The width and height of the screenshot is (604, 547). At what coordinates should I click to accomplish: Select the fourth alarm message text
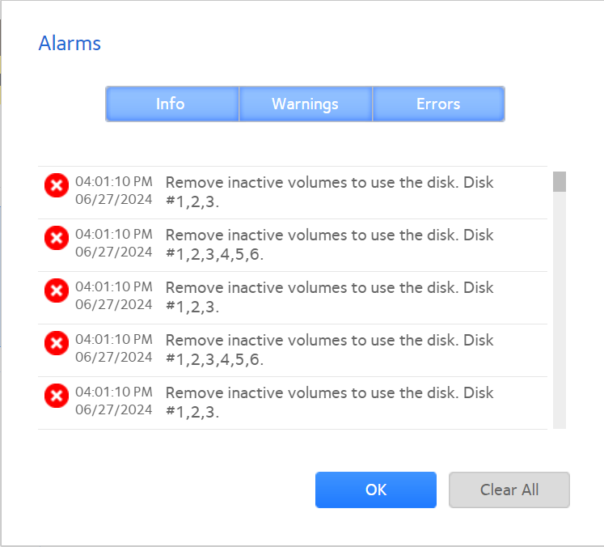click(x=329, y=350)
